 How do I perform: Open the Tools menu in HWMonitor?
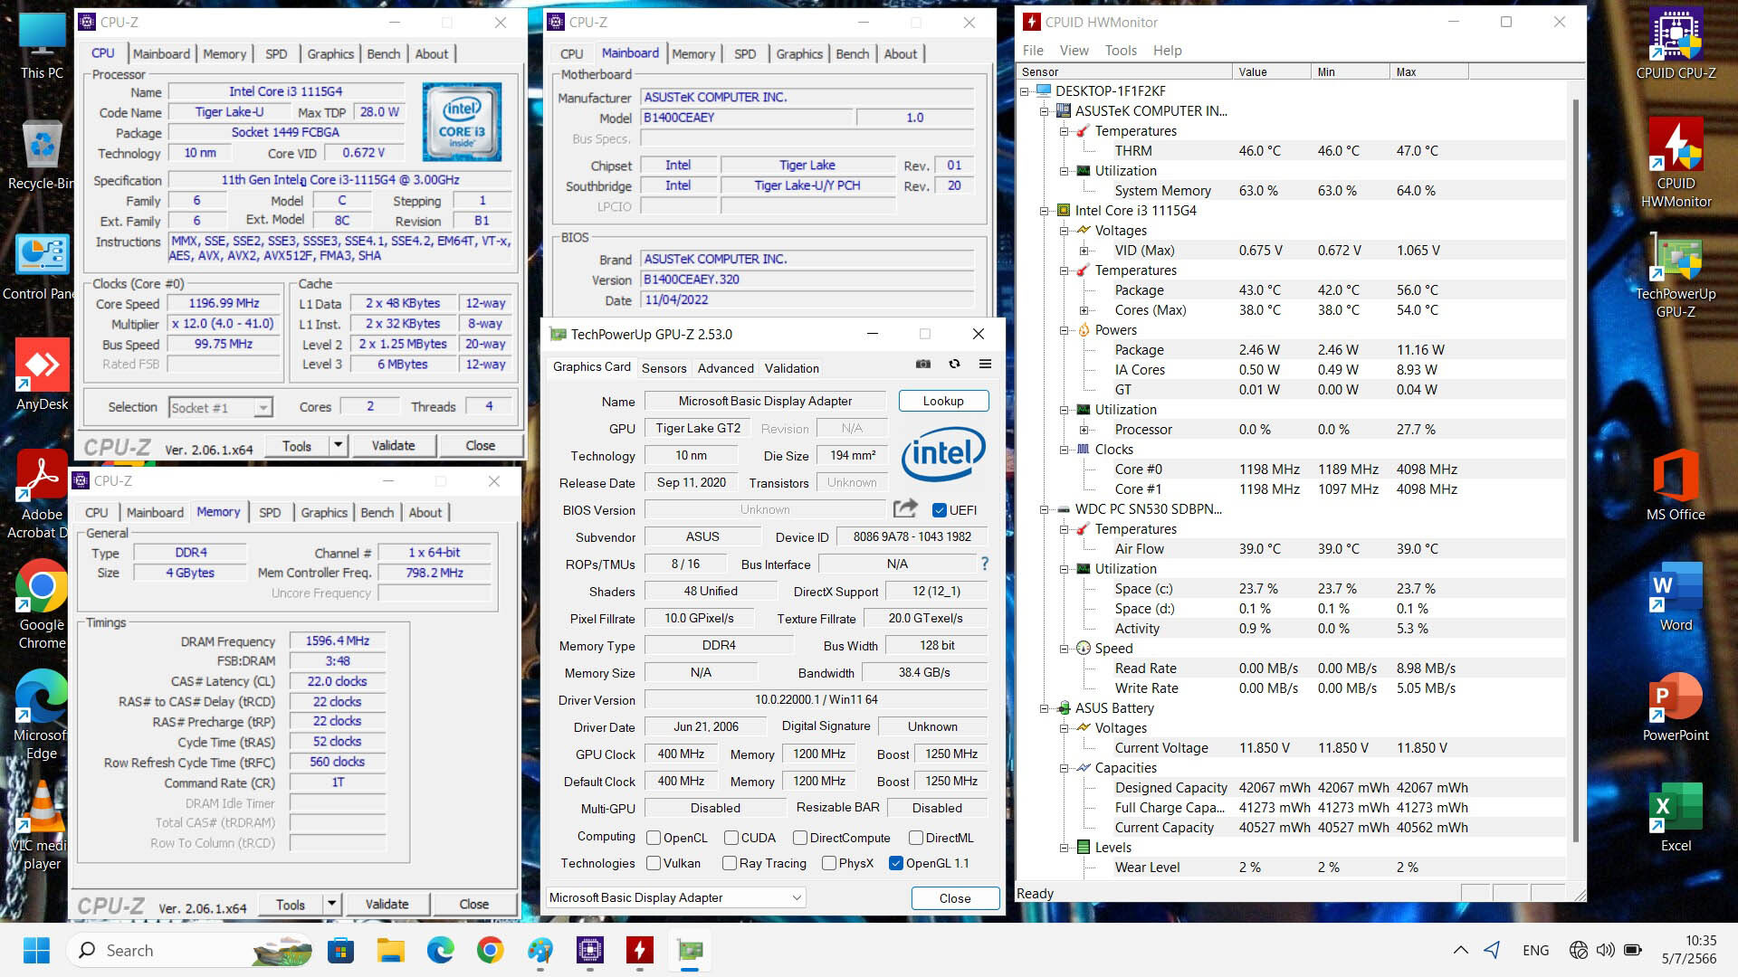pyautogui.click(x=1121, y=51)
